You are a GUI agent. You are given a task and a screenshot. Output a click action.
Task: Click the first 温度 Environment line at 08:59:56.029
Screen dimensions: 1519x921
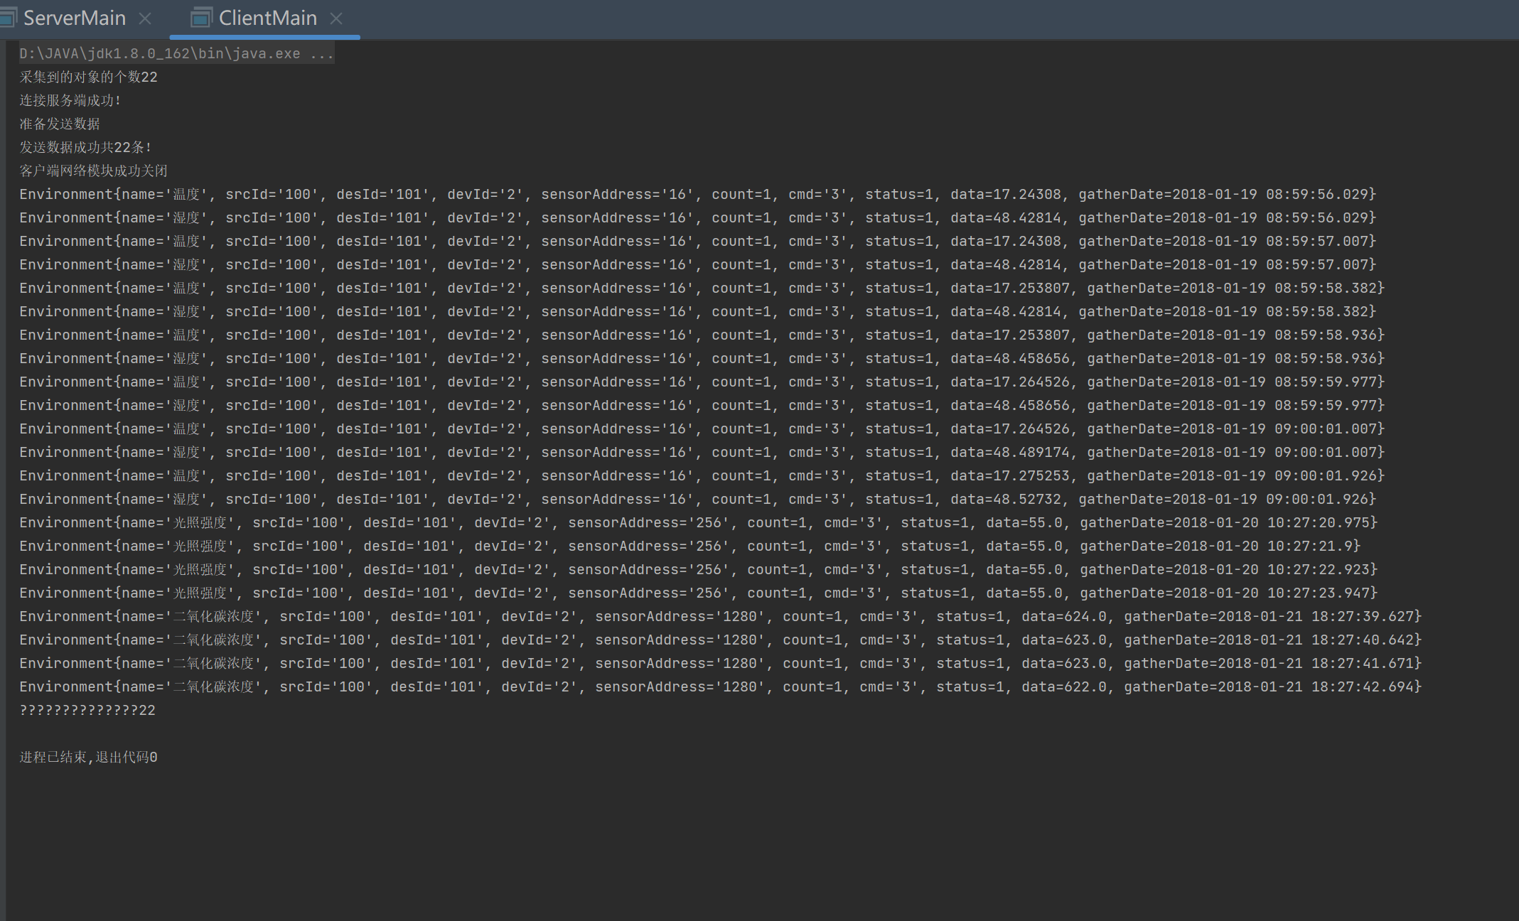697,194
